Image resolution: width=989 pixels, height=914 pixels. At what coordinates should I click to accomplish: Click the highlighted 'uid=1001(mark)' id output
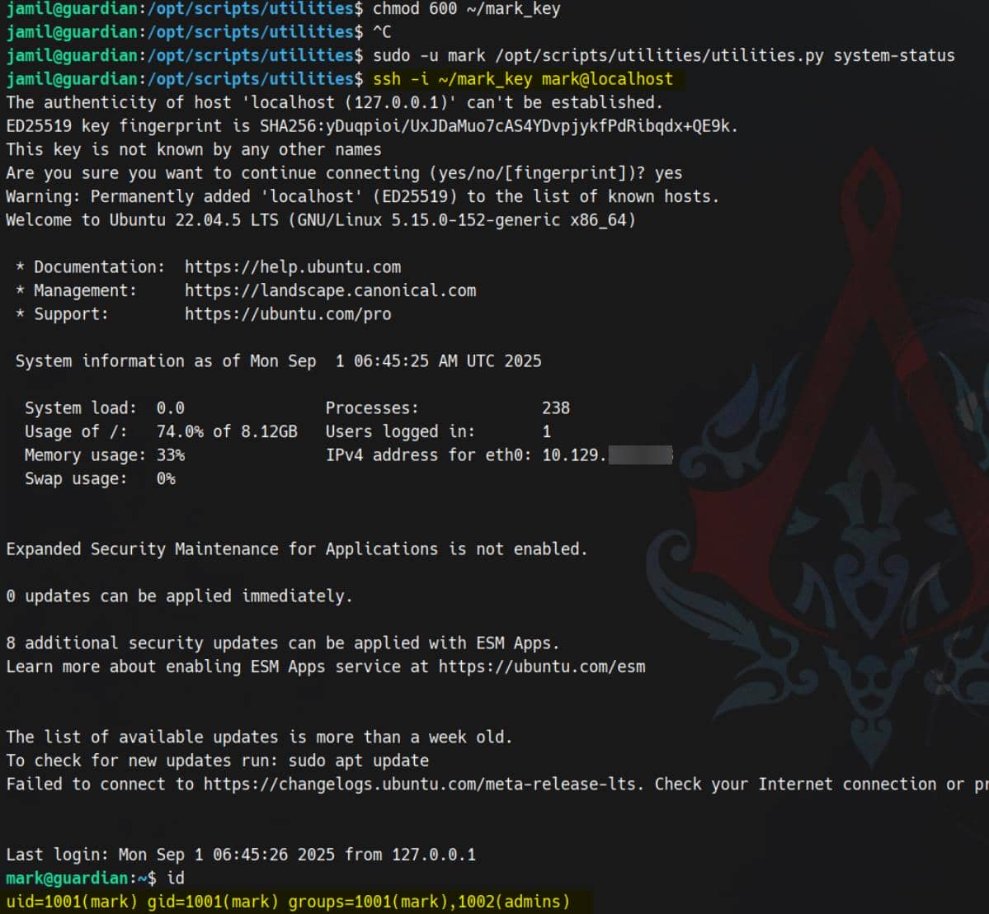(x=288, y=902)
